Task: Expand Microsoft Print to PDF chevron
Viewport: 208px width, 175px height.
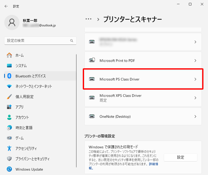Action: coord(195,60)
